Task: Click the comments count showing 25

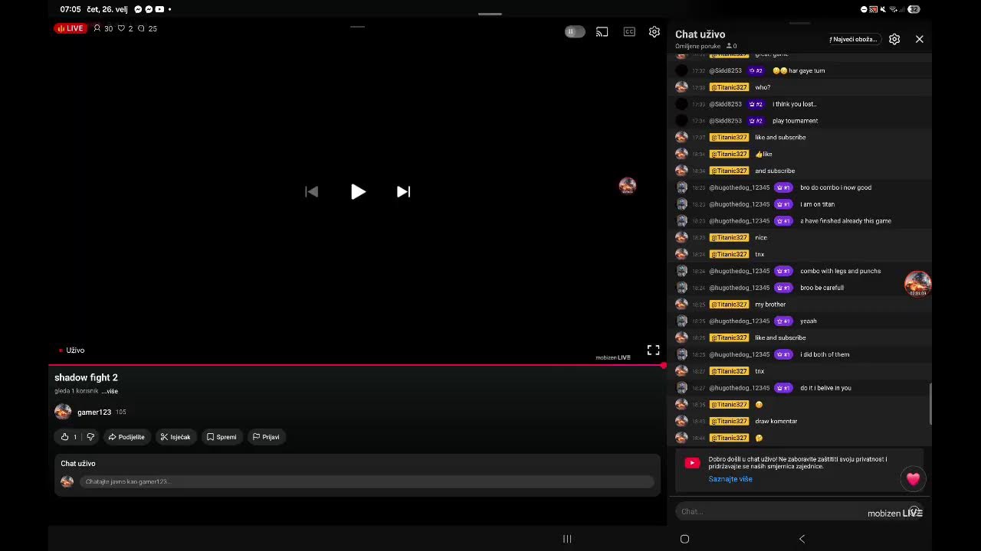Action: pyautogui.click(x=147, y=28)
